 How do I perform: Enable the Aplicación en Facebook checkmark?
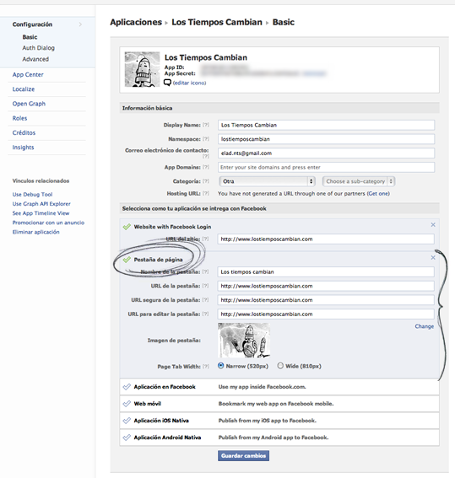pyautogui.click(x=127, y=387)
